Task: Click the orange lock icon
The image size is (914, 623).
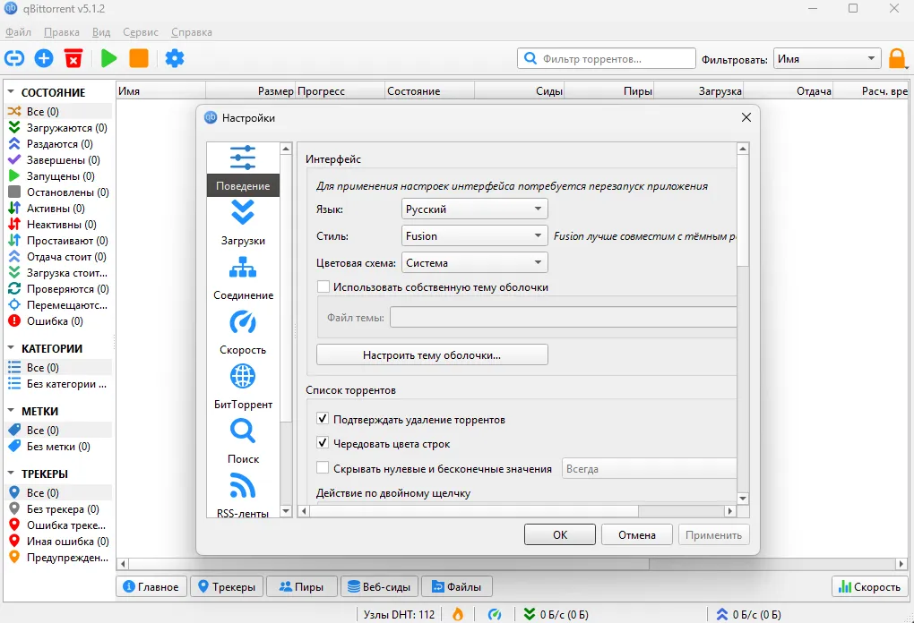Action: click(x=897, y=59)
